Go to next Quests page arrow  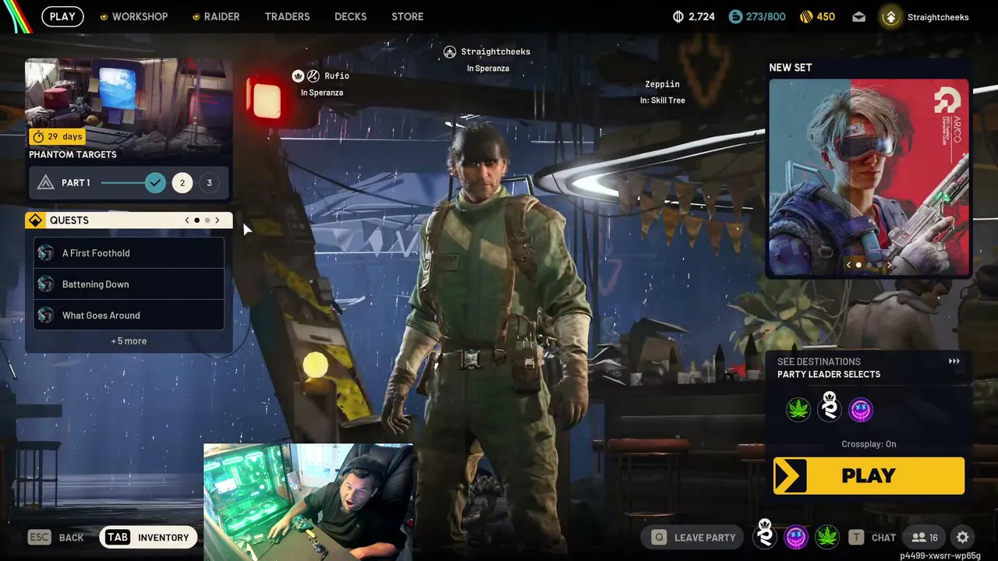point(217,221)
